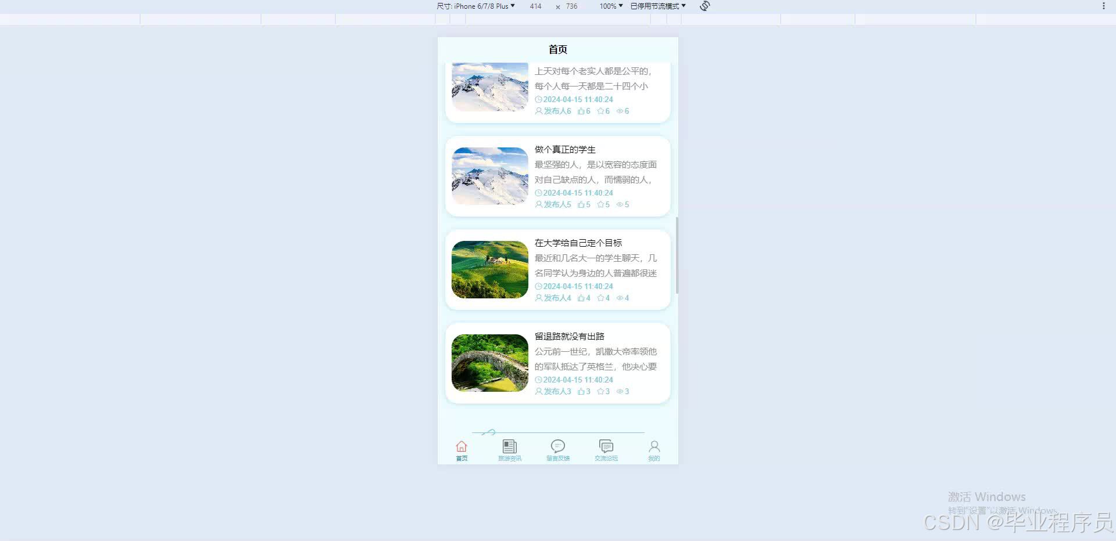Click the snowy mountain thumbnail of 做个真正的学生
Image resolution: width=1116 pixels, height=541 pixels.
pos(490,176)
